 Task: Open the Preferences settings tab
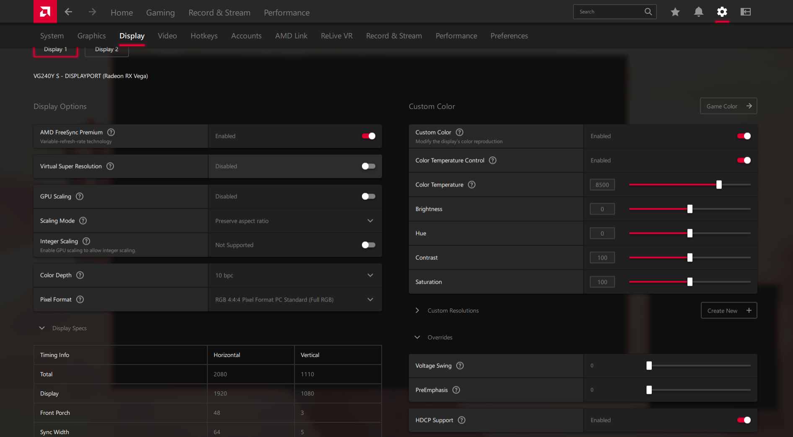pos(509,36)
